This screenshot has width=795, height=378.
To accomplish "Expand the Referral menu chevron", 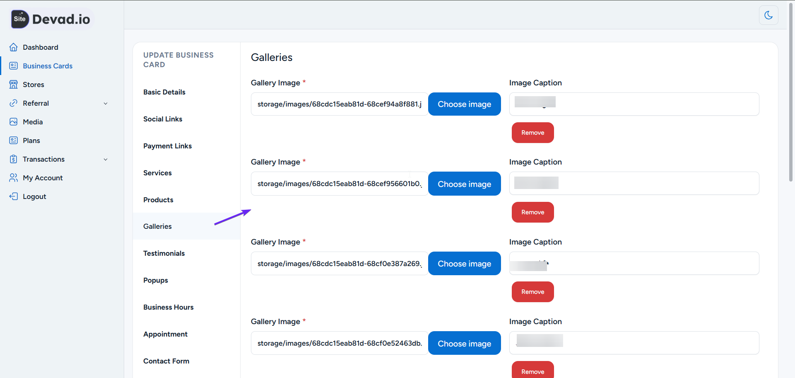I will point(106,104).
